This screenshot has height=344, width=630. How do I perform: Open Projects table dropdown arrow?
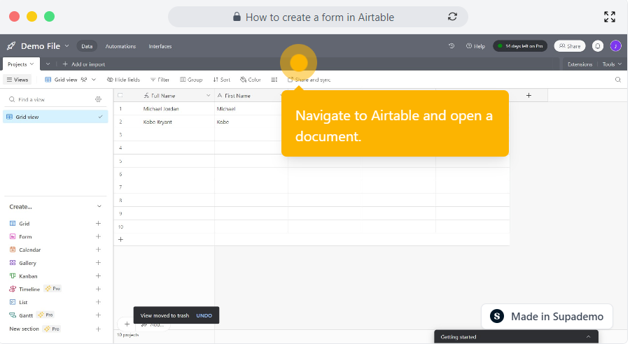pyautogui.click(x=31, y=64)
